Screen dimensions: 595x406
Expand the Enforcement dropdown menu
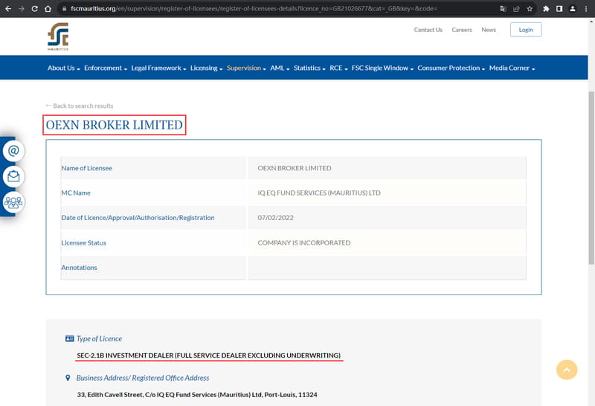pyautogui.click(x=106, y=68)
